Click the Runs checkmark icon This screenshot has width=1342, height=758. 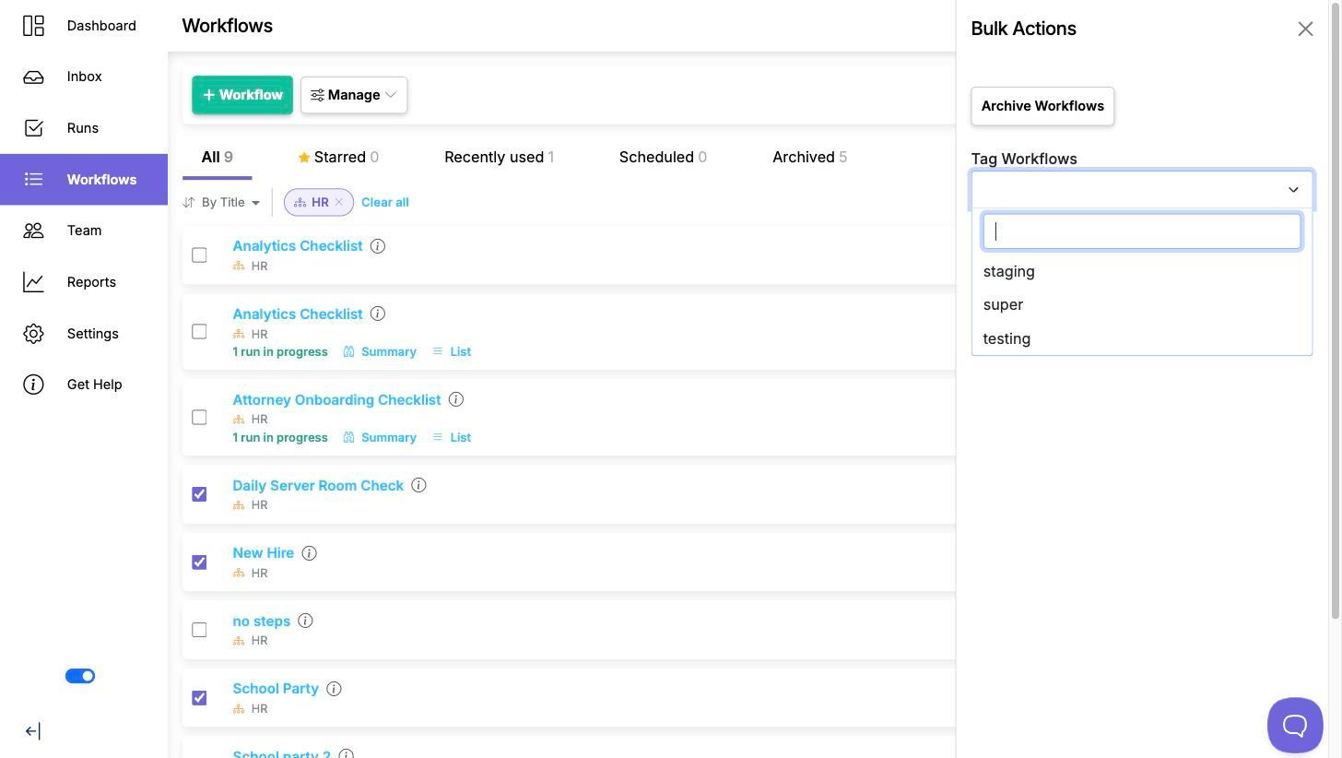33,128
